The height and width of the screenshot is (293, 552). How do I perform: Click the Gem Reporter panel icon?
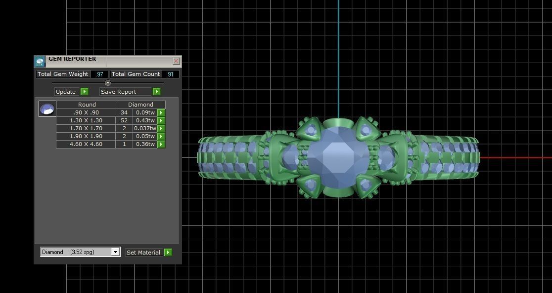point(40,61)
